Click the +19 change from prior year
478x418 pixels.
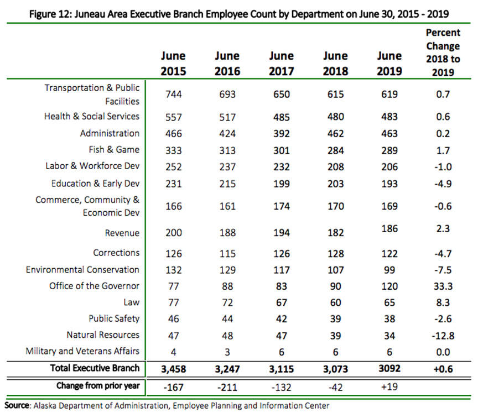[x=389, y=386]
